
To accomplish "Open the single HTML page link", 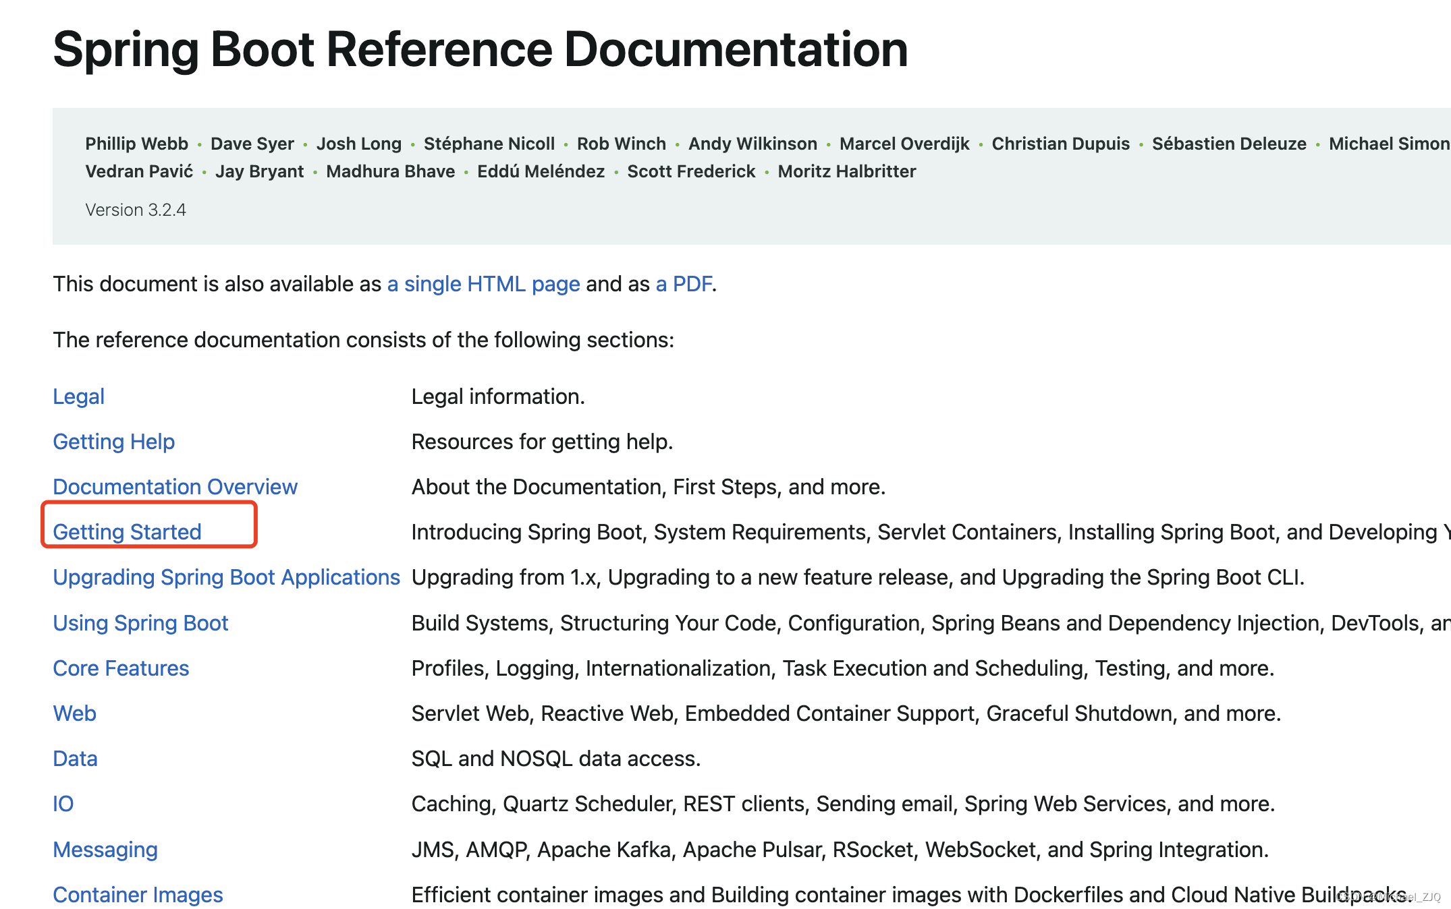I will [483, 284].
